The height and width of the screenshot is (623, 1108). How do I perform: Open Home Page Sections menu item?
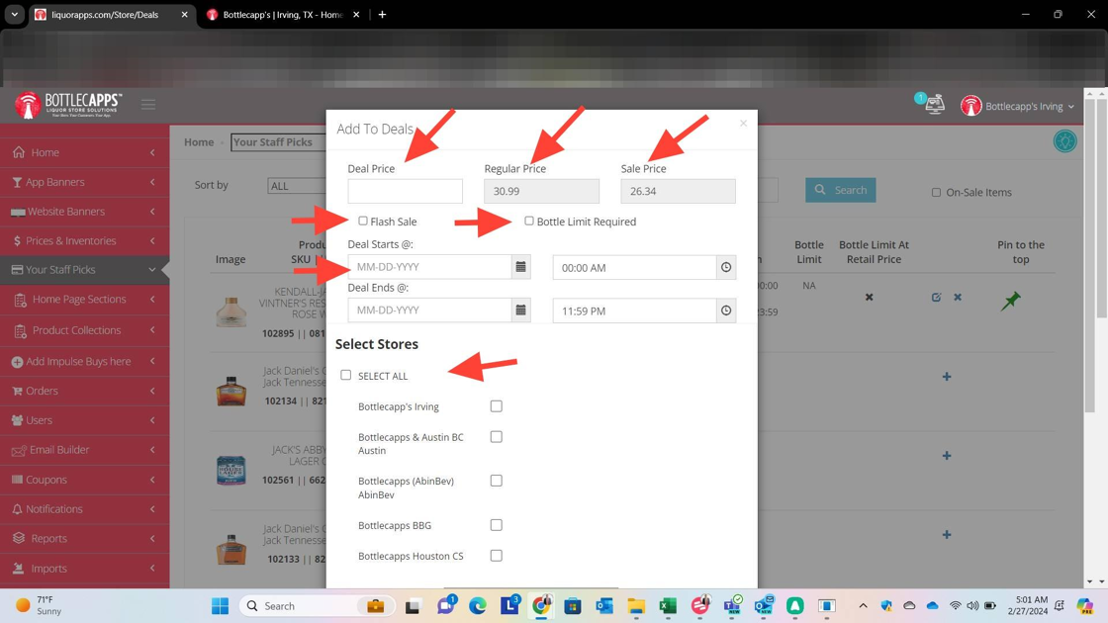(85, 300)
